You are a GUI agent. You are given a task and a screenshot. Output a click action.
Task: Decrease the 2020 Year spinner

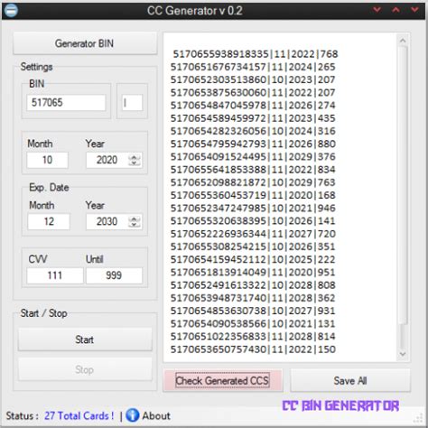[x=135, y=163]
